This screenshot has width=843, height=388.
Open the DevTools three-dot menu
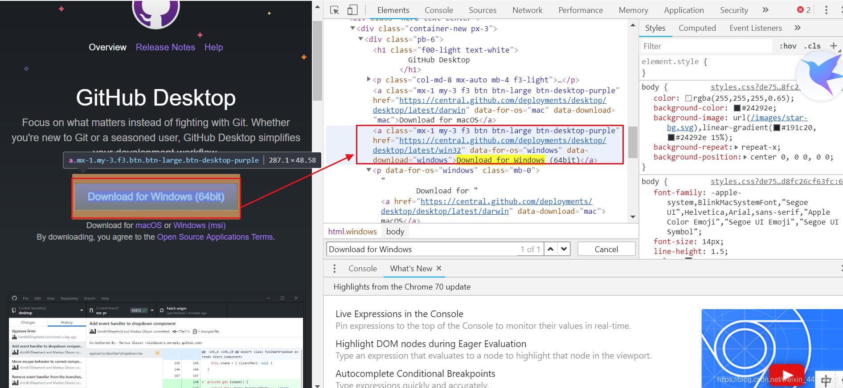(826, 10)
